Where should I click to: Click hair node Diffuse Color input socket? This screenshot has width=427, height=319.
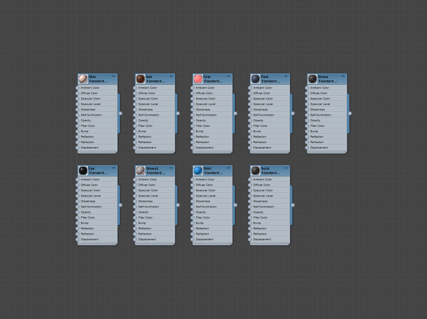(135, 93)
